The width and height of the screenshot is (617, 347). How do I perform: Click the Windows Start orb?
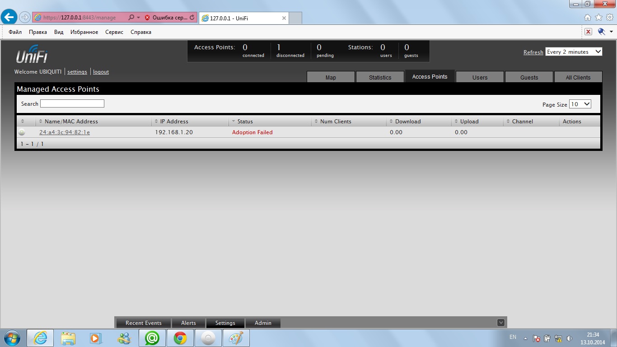click(11, 338)
